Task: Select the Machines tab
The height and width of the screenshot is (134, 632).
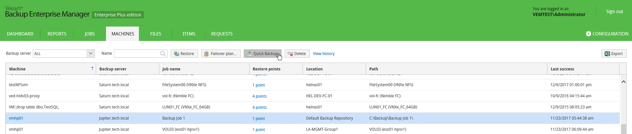Action: 122,34
